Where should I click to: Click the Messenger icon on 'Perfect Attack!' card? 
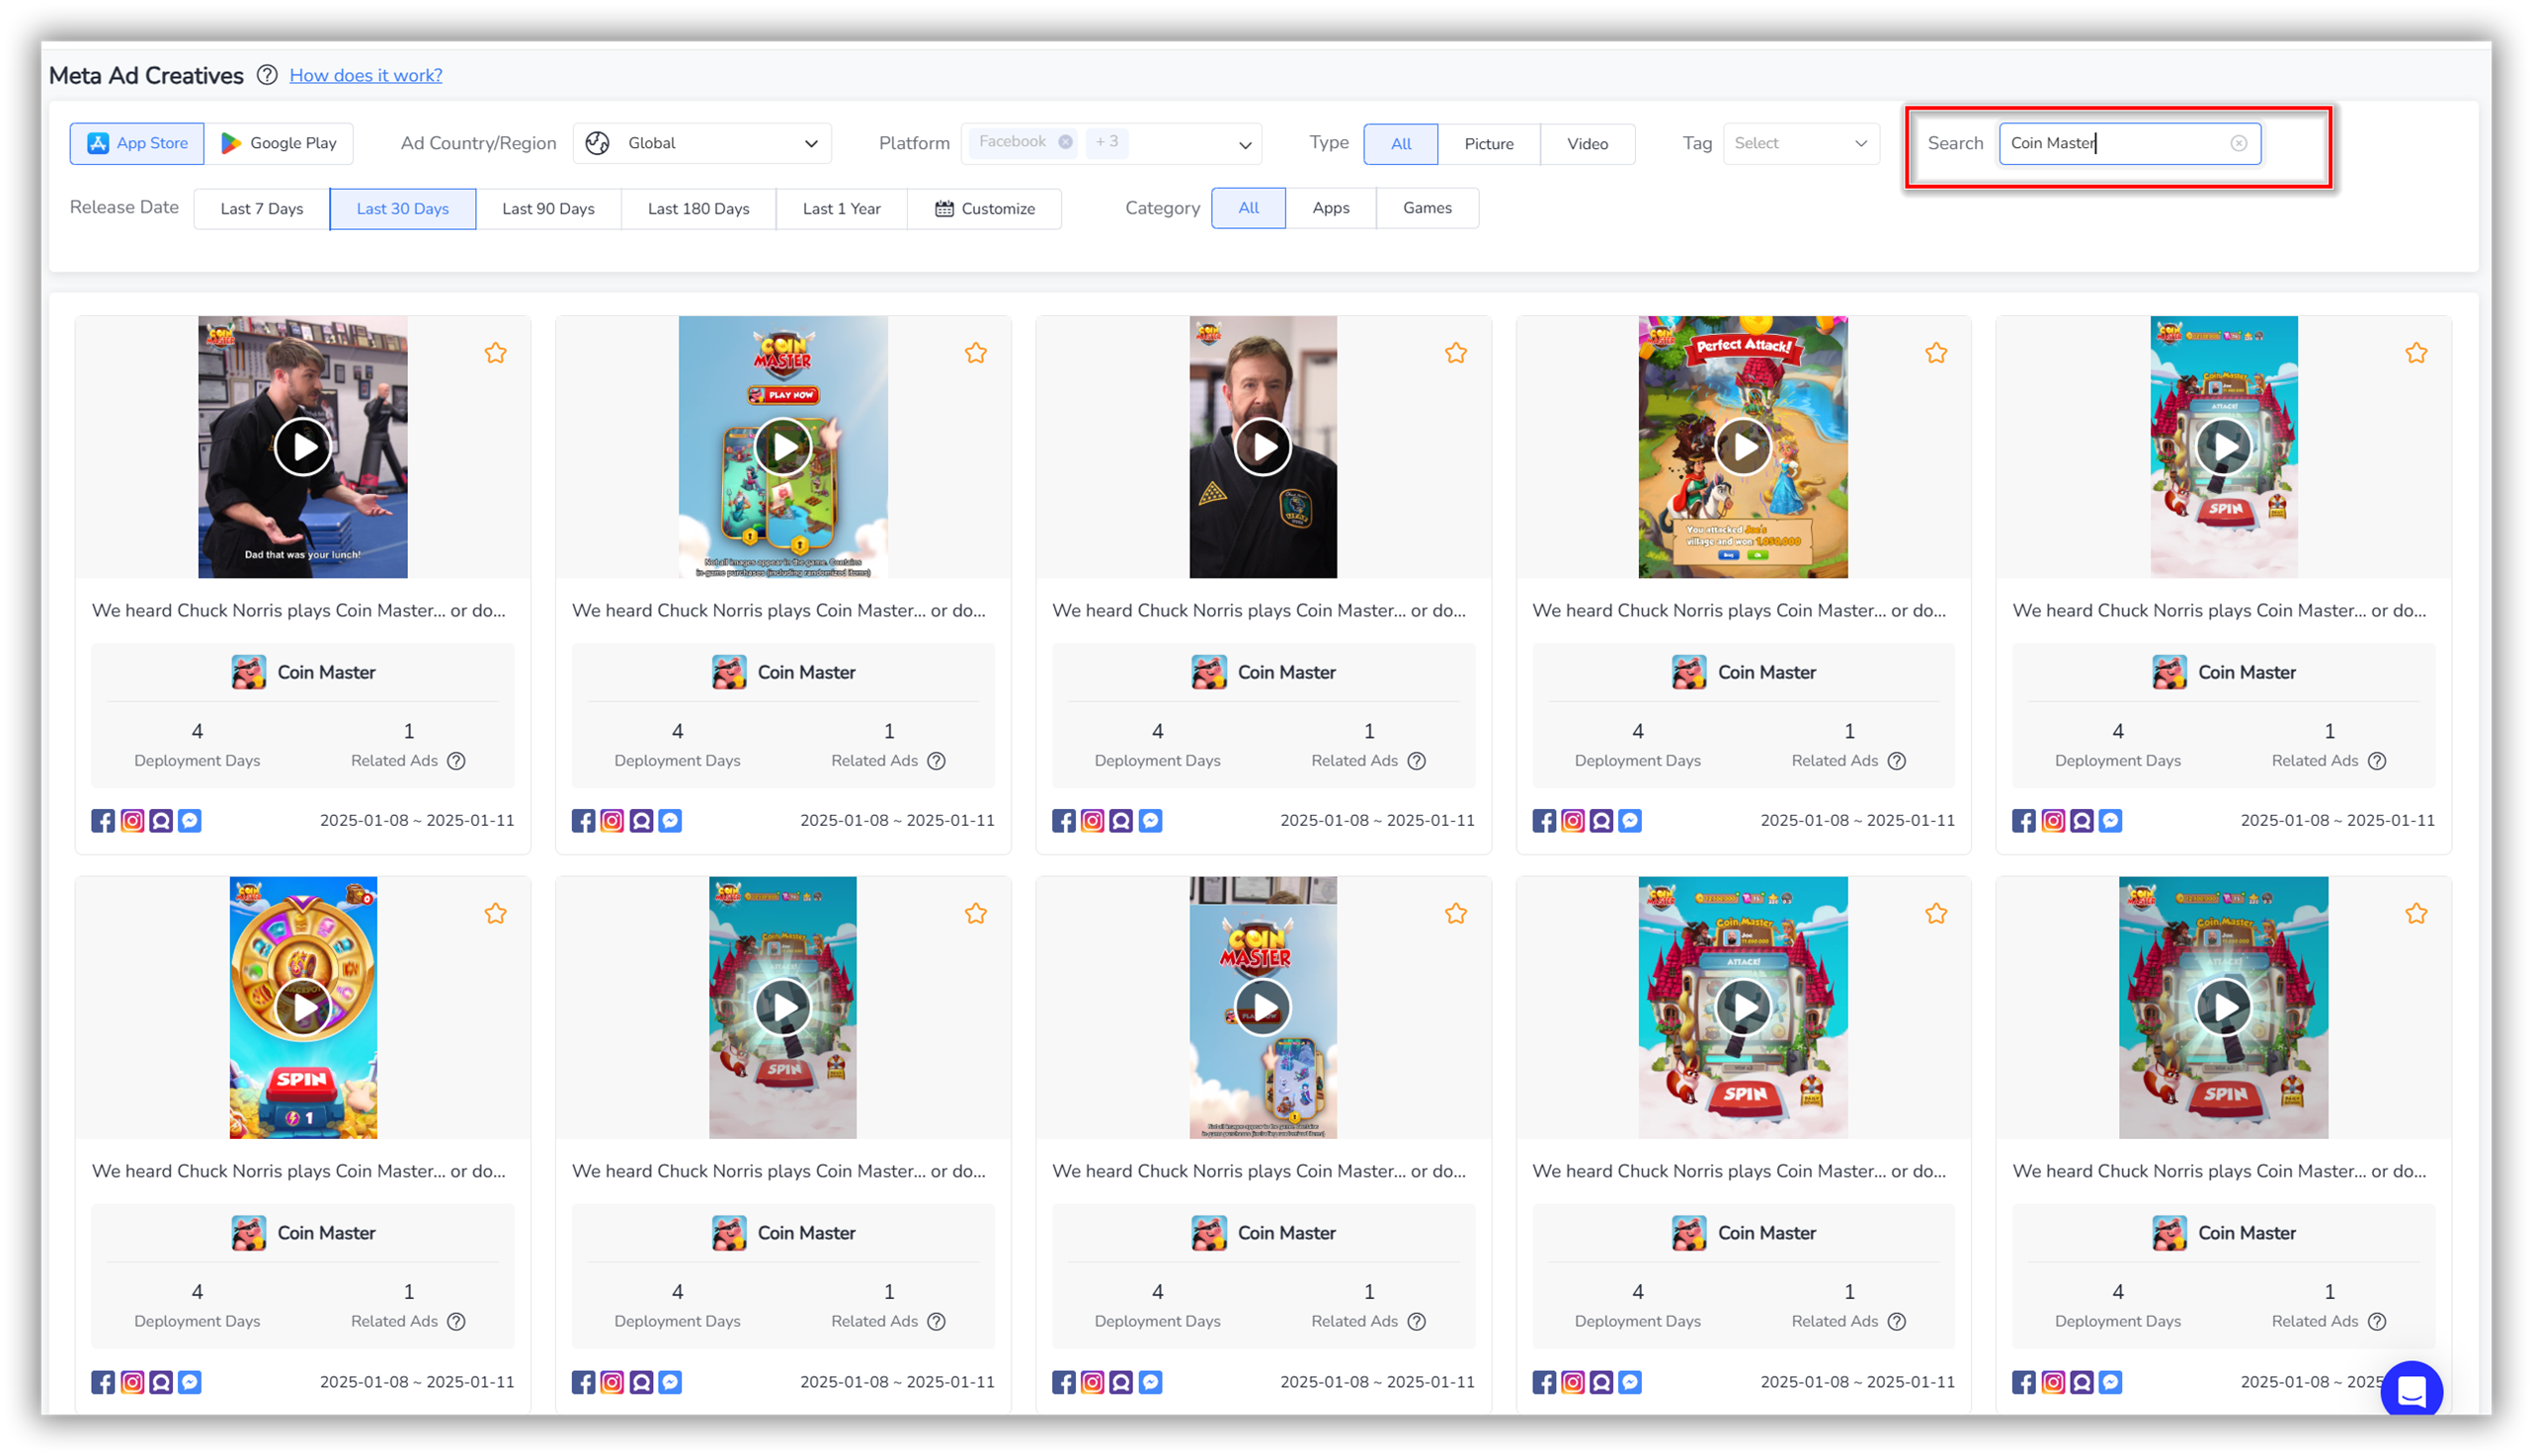click(x=1630, y=821)
